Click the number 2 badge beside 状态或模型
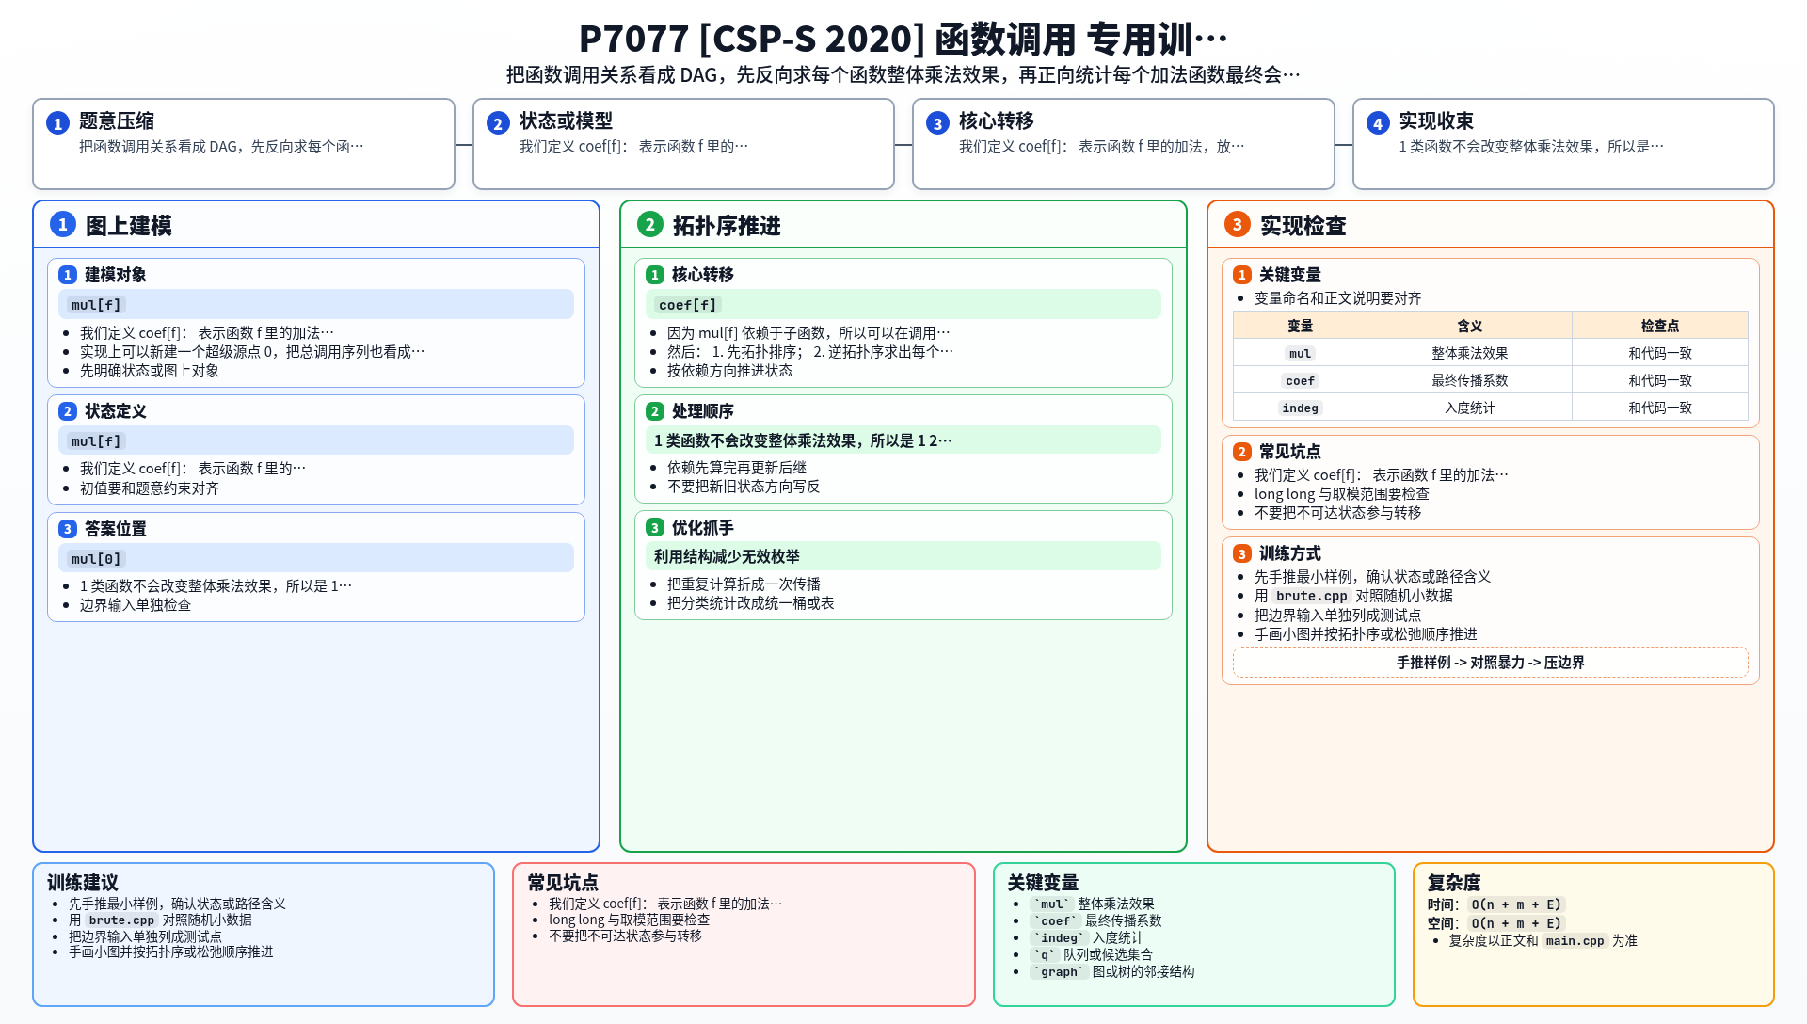Viewport: 1807px width, 1024px height. coord(498,123)
